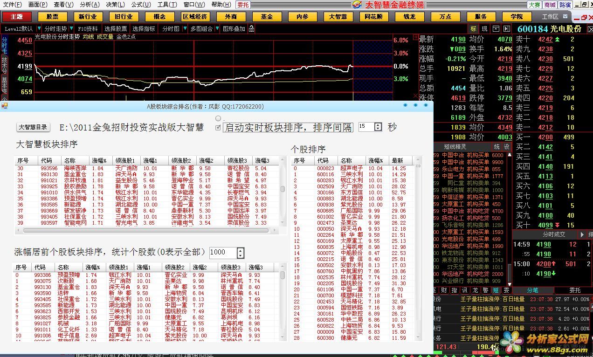Click the 工作区 envelope dropdown icon
This screenshot has width=593, height=357.
pyautogui.click(x=565, y=17)
